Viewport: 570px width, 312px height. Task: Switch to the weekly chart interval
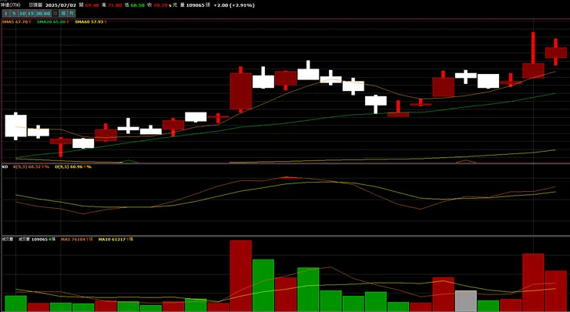(63, 13)
